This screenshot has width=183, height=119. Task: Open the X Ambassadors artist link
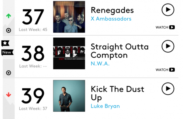click(x=111, y=19)
